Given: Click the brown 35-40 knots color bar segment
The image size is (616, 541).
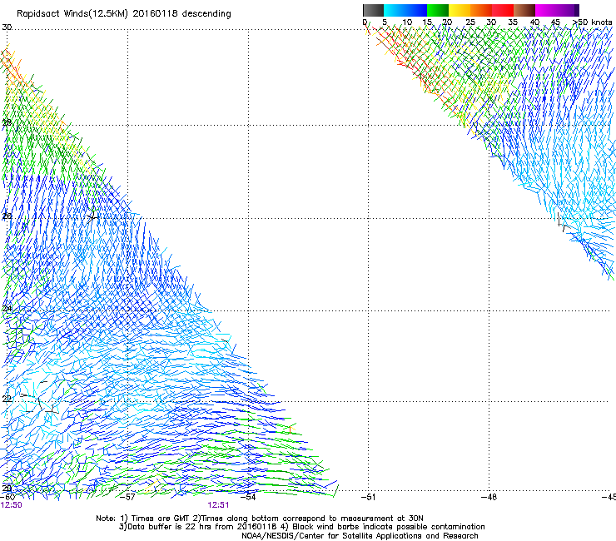Looking at the screenshot, I should coord(524,10).
